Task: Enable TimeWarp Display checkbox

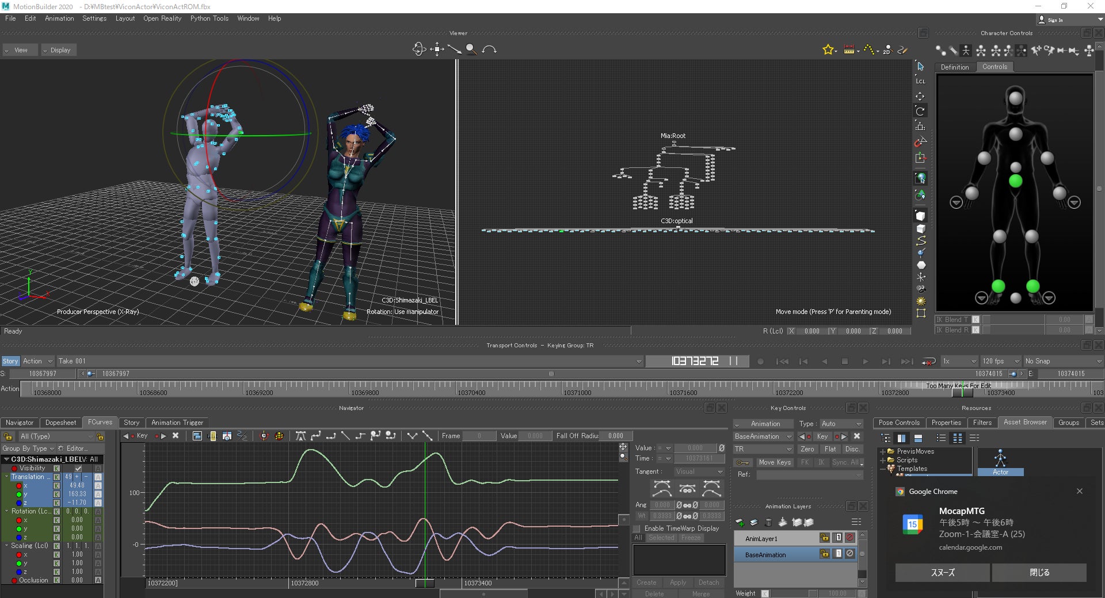Action: [x=637, y=528]
